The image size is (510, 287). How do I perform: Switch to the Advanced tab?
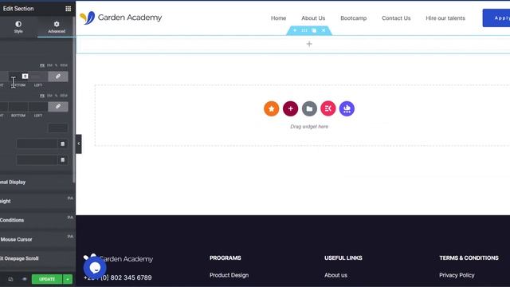[x=57, y=26]
